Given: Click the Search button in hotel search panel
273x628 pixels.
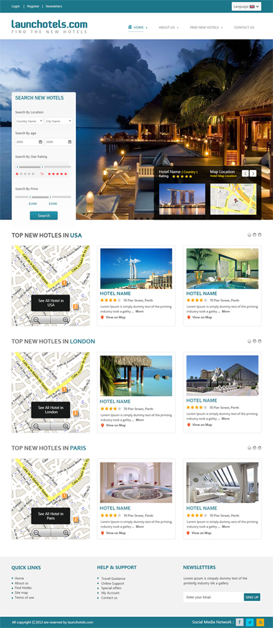Looking at the screenshot, I should (x=43, y=216).
